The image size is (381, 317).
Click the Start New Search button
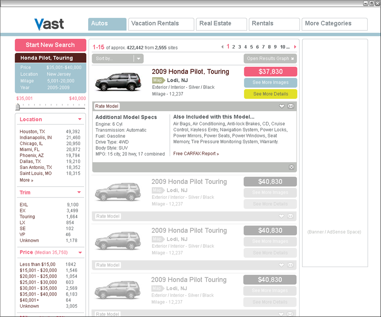(x=51, y=45)
